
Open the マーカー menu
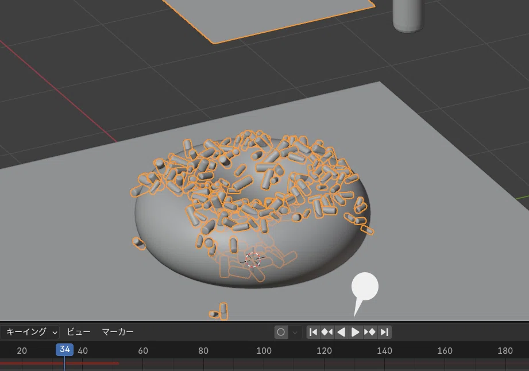[118, 332]
